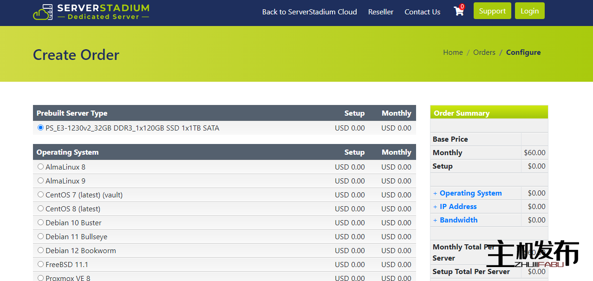Viewport: 593px width, 281px height.
Task: Click the Setup $0.00 base price value
Action: tap(537, 166)
